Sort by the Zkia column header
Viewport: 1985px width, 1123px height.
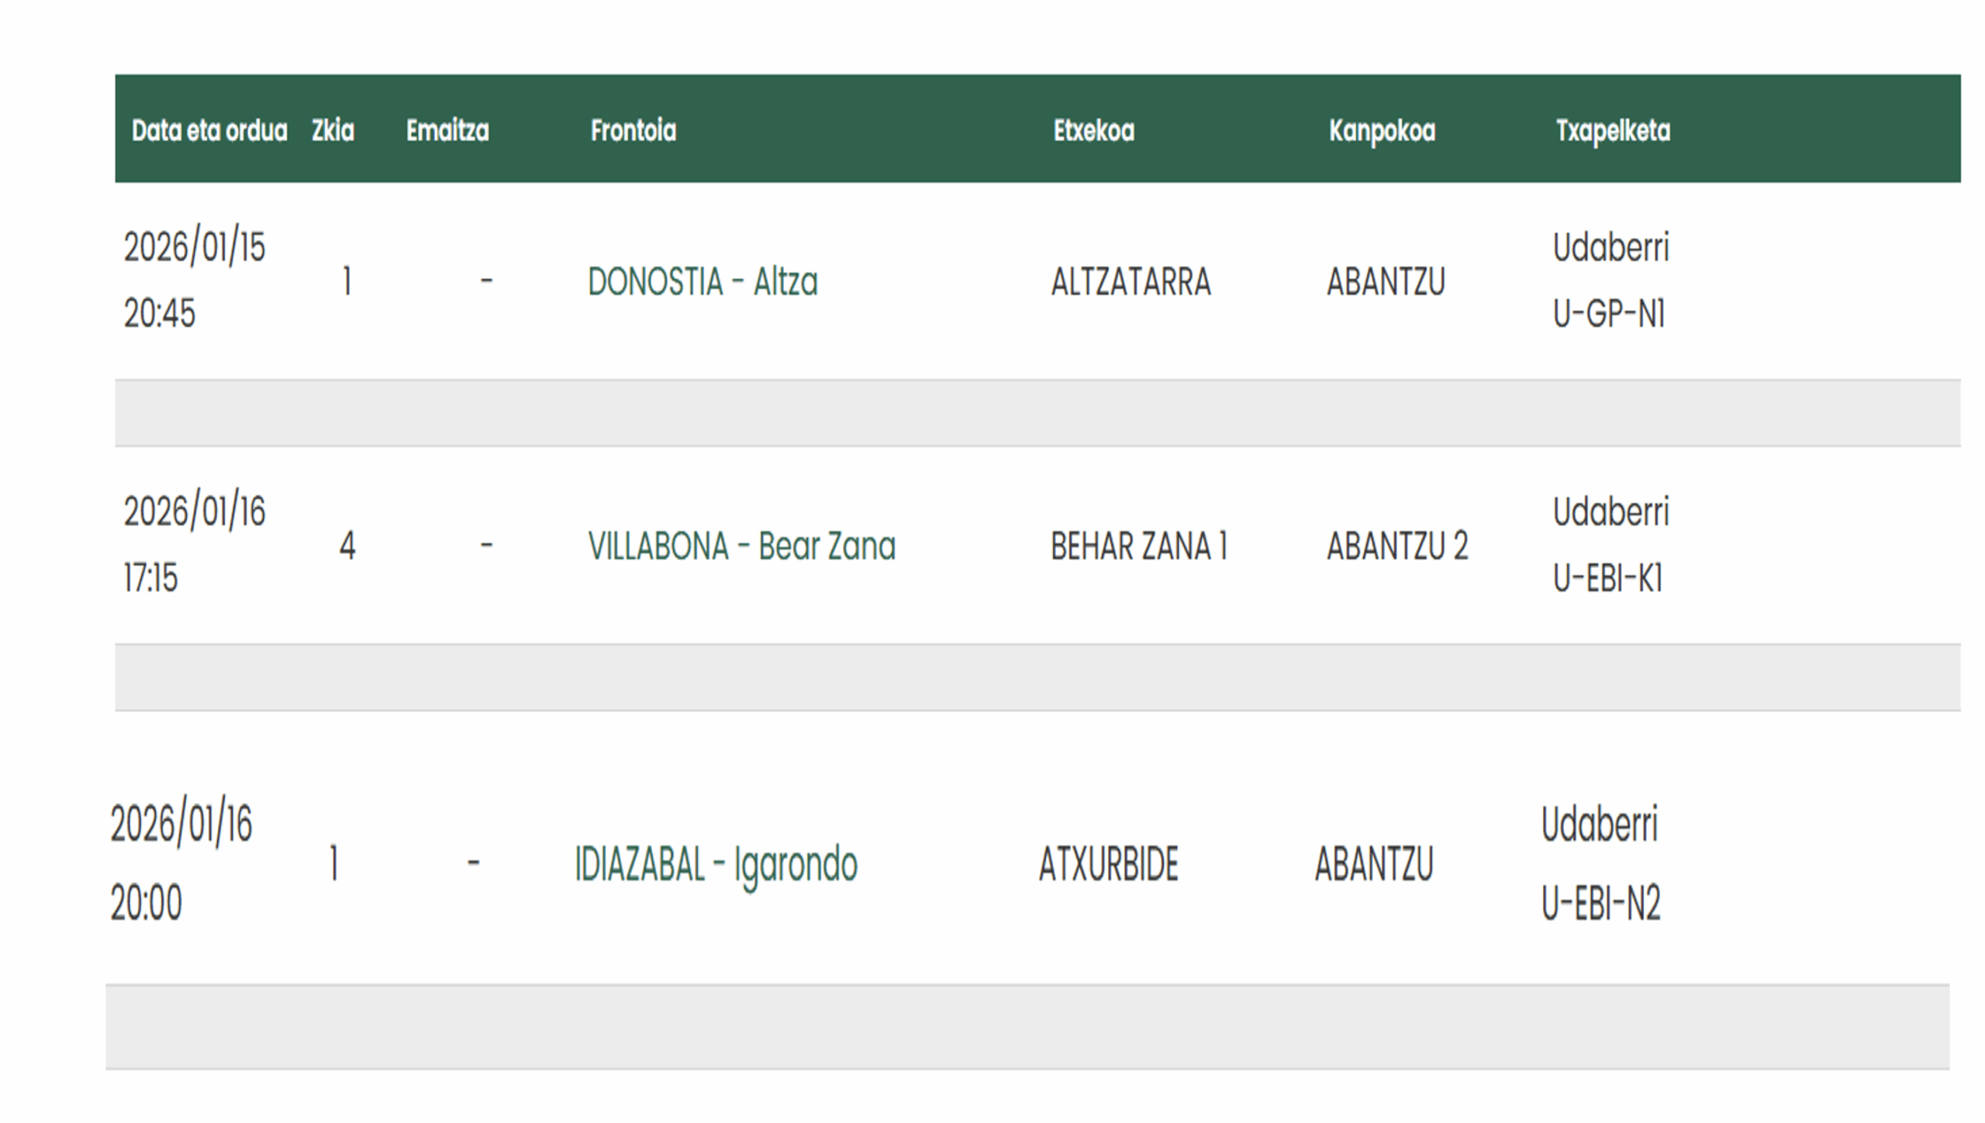[x=333, y=130]
